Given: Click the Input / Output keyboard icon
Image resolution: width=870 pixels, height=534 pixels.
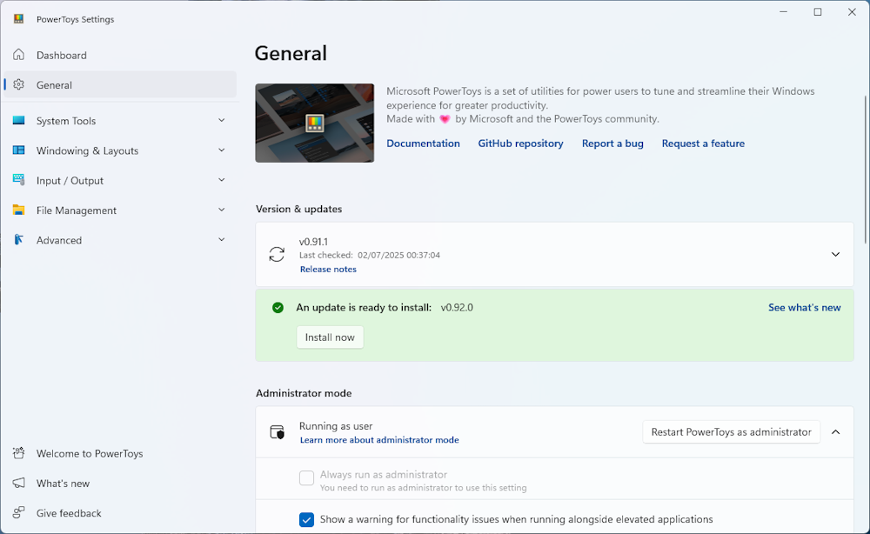Looking at the screenshot, I should point(19,180).
